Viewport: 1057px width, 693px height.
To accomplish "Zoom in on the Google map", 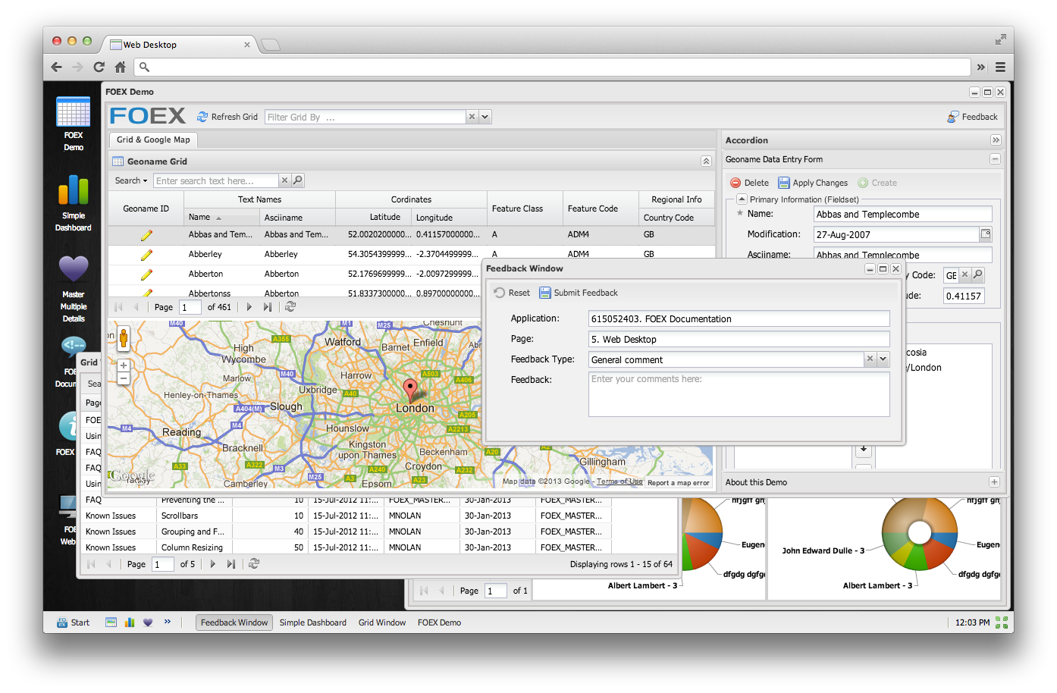I will [124, 365].
